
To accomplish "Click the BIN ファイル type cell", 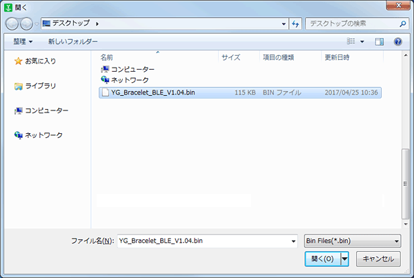I will pos(282,92).
